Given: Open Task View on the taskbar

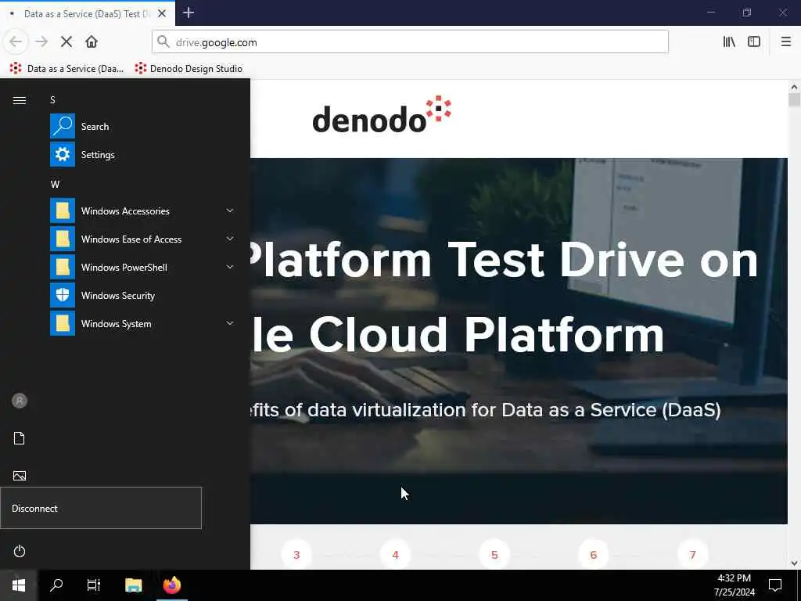Looking at the screenshot, I should point(94,585).
